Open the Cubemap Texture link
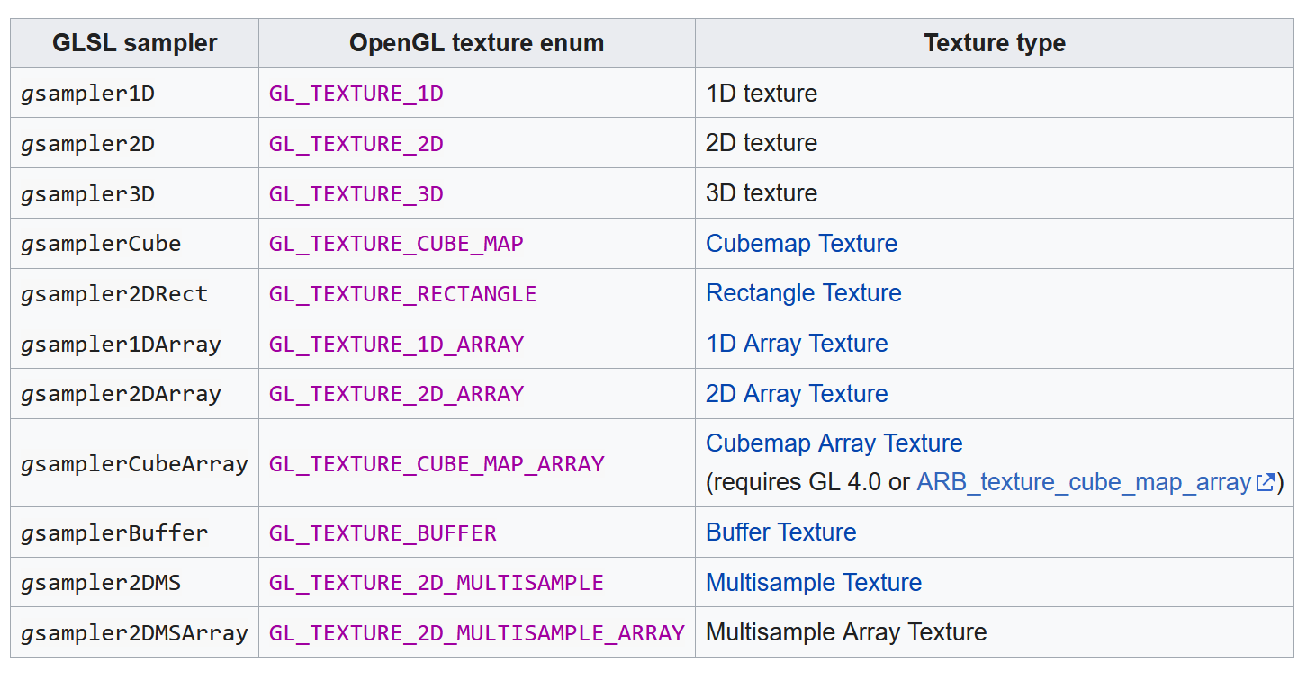The height and width of the screenshot is (689, 1316). [801, 244]
